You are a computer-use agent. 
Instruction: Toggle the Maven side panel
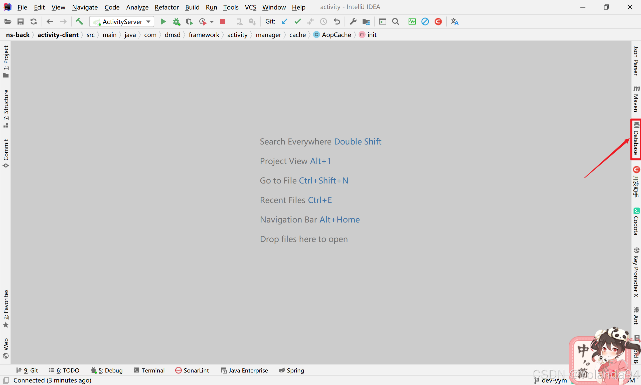coord(636,99)
